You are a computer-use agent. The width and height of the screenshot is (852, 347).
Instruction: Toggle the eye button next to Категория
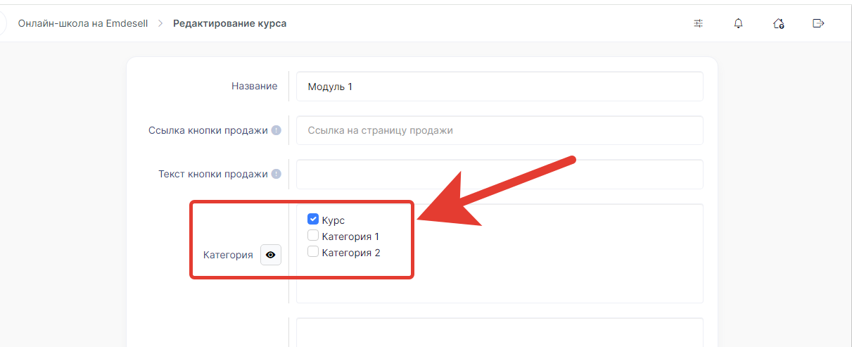271,255
